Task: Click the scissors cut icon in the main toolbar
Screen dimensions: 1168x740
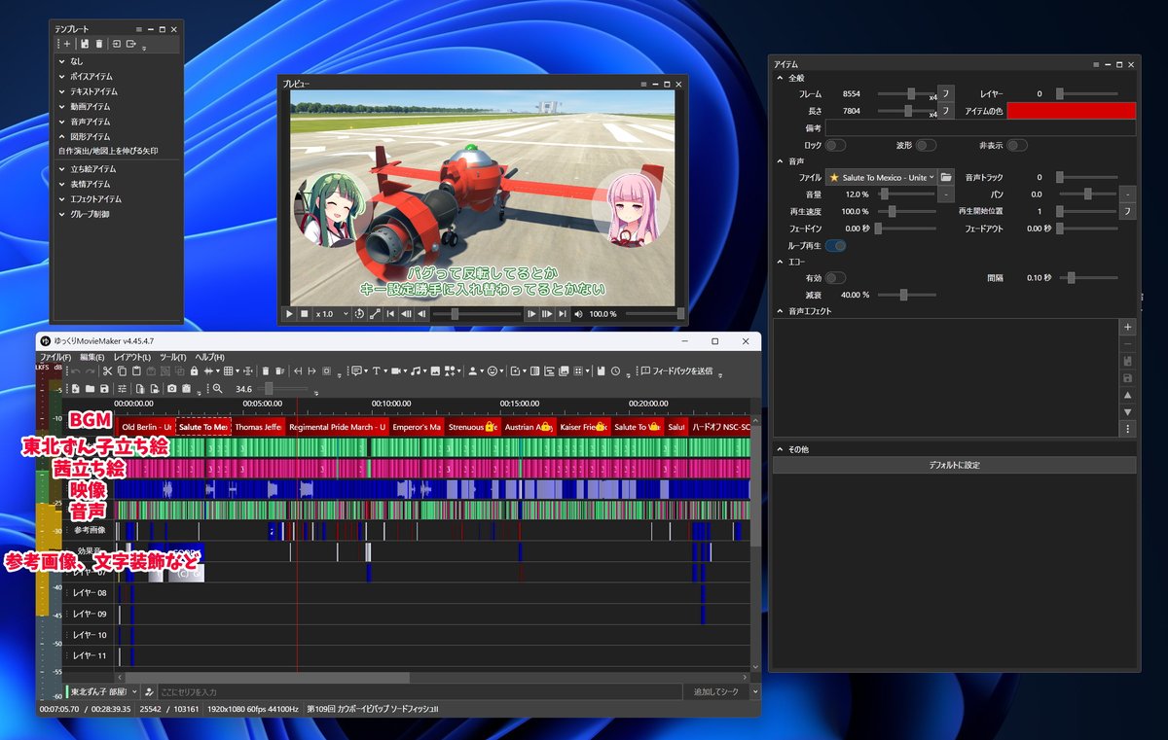Action: 107,371
